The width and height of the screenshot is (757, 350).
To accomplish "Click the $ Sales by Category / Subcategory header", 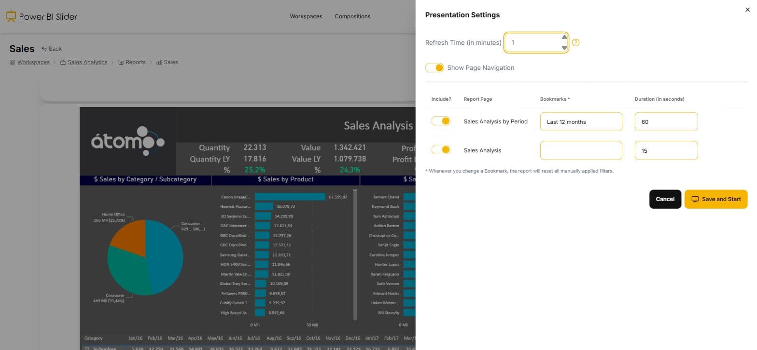I will (x=145, y=179).
